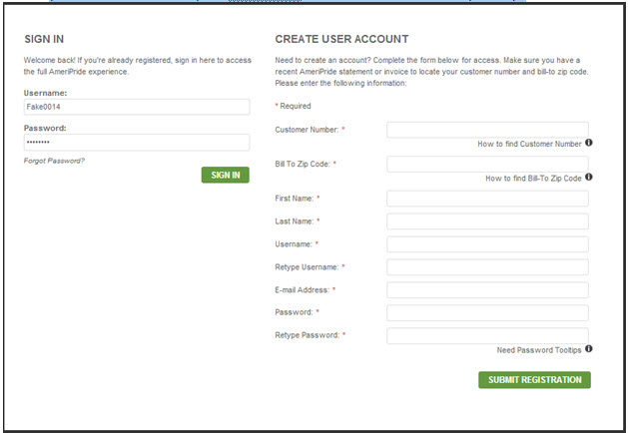Click info icon beside How to find Bill-To Zip Code
Image resolution: width=628 pixels, height=433 pixels.
(589, 178)
